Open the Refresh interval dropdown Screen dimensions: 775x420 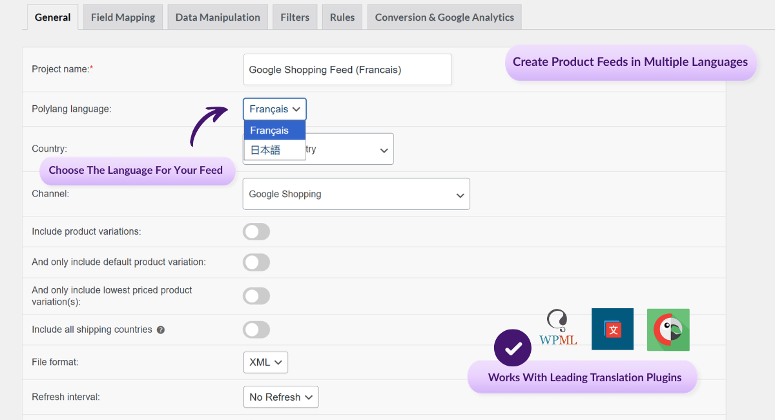tap(281, 397)
